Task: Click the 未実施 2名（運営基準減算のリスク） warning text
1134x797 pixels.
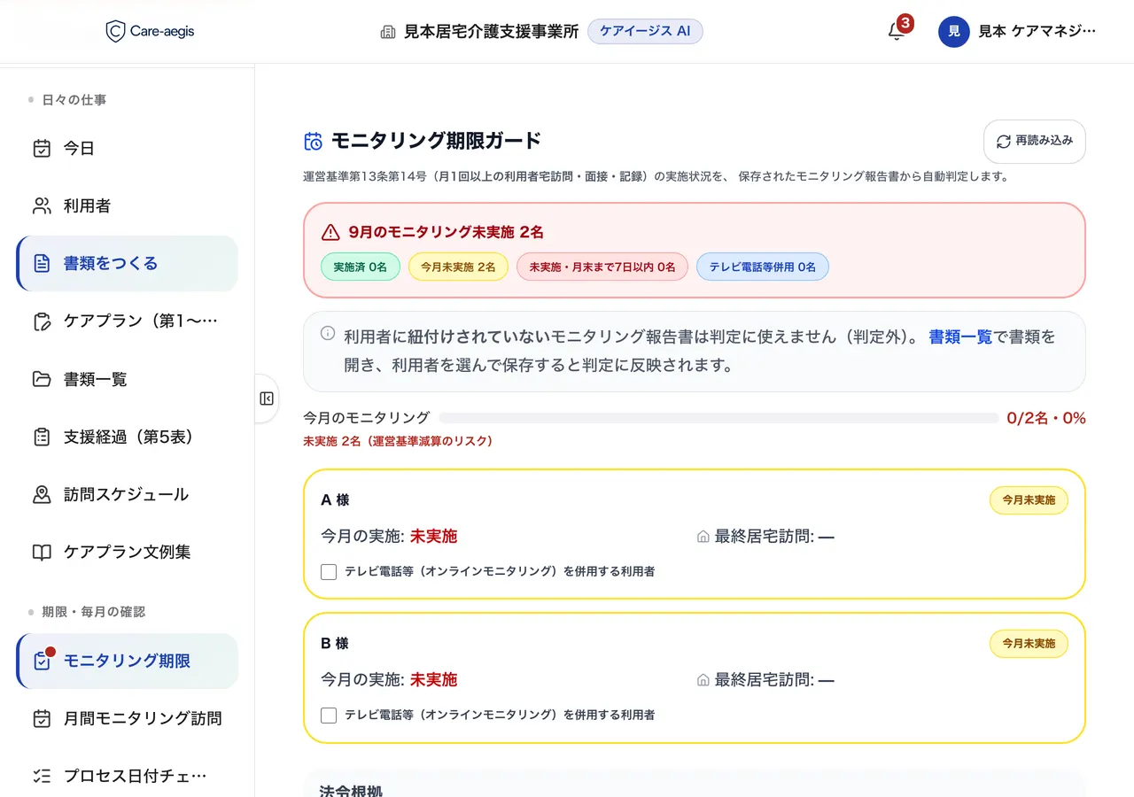Action: click(x=398, y=441)
